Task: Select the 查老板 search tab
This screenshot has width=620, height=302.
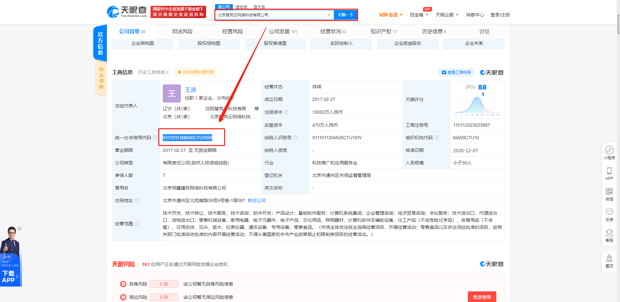Action: pos(242,7)
